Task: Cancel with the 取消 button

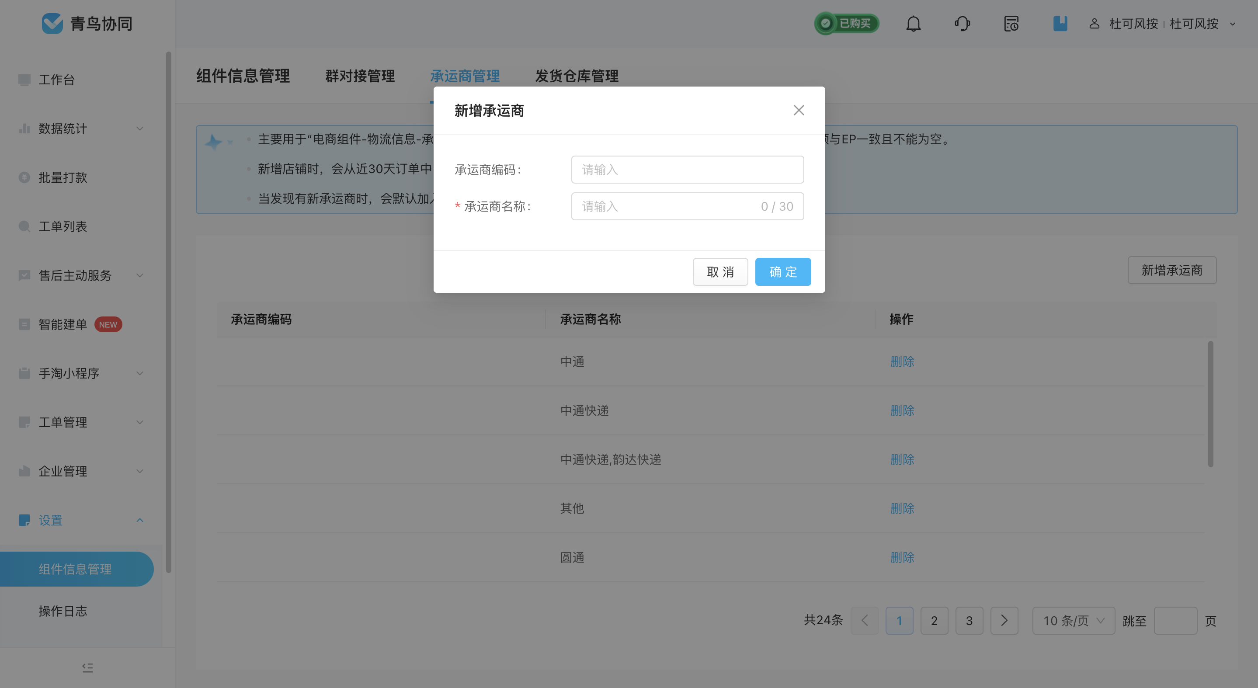Action: coord(720,272)
